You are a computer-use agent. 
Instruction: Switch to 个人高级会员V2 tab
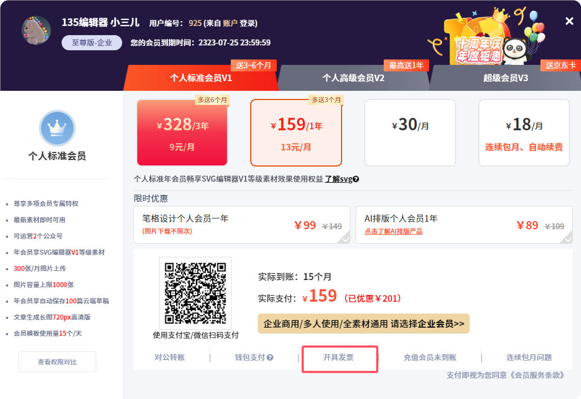[353, 78]
